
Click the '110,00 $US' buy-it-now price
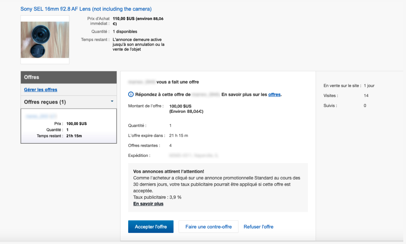123,19
